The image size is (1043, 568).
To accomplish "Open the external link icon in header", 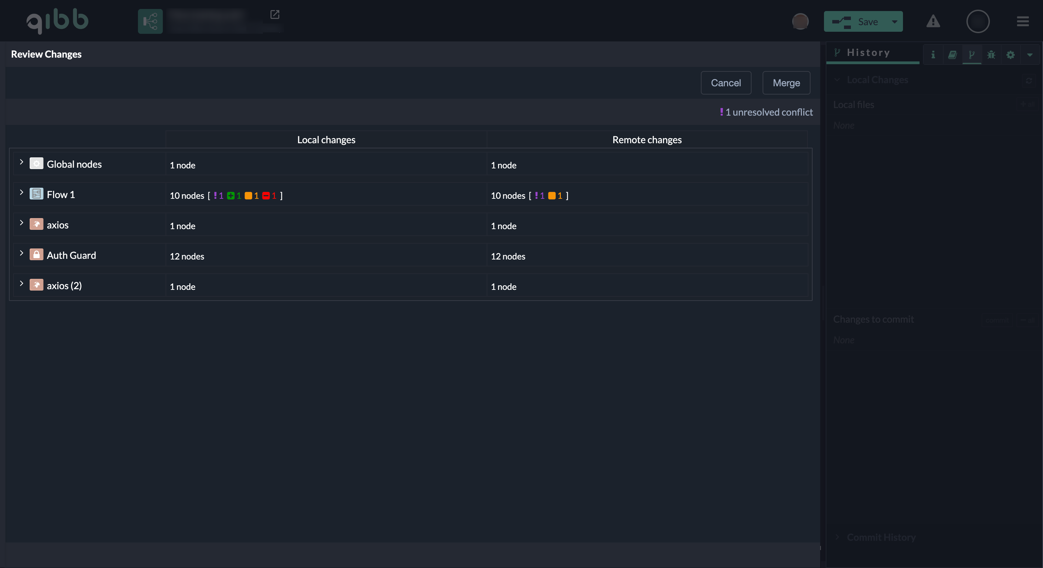I will tap(275, 14).
